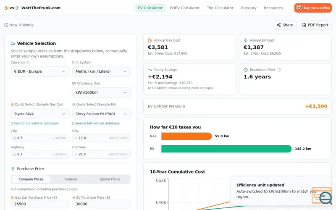336x210 pixels.
Task: Click the EV Highway efficiency field 21.4
Action: click(x=101, y=154)
